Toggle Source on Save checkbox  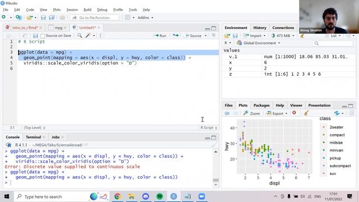tap(43, 36)
